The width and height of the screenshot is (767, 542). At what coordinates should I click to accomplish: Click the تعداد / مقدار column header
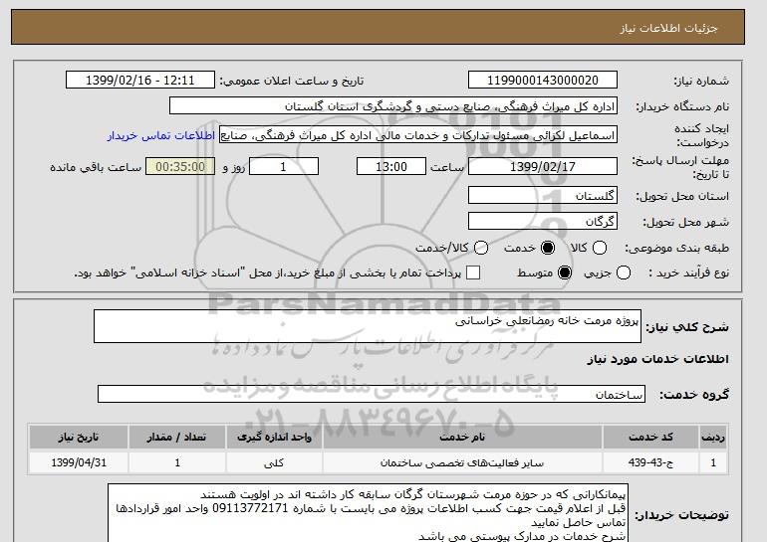pos(177,437)
